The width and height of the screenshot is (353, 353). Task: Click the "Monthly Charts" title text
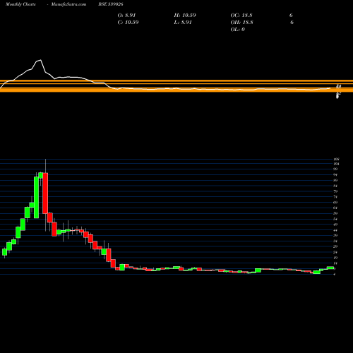(20, 4)
